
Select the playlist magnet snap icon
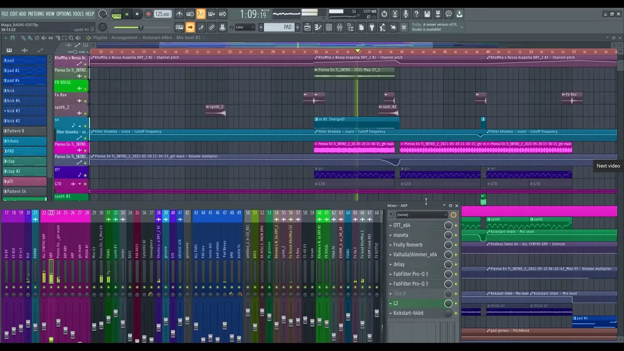click(12, 38)
